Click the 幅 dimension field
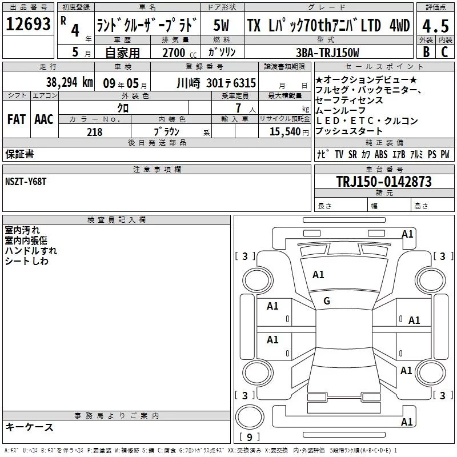 pyautogui.click(x=390, y=206)
